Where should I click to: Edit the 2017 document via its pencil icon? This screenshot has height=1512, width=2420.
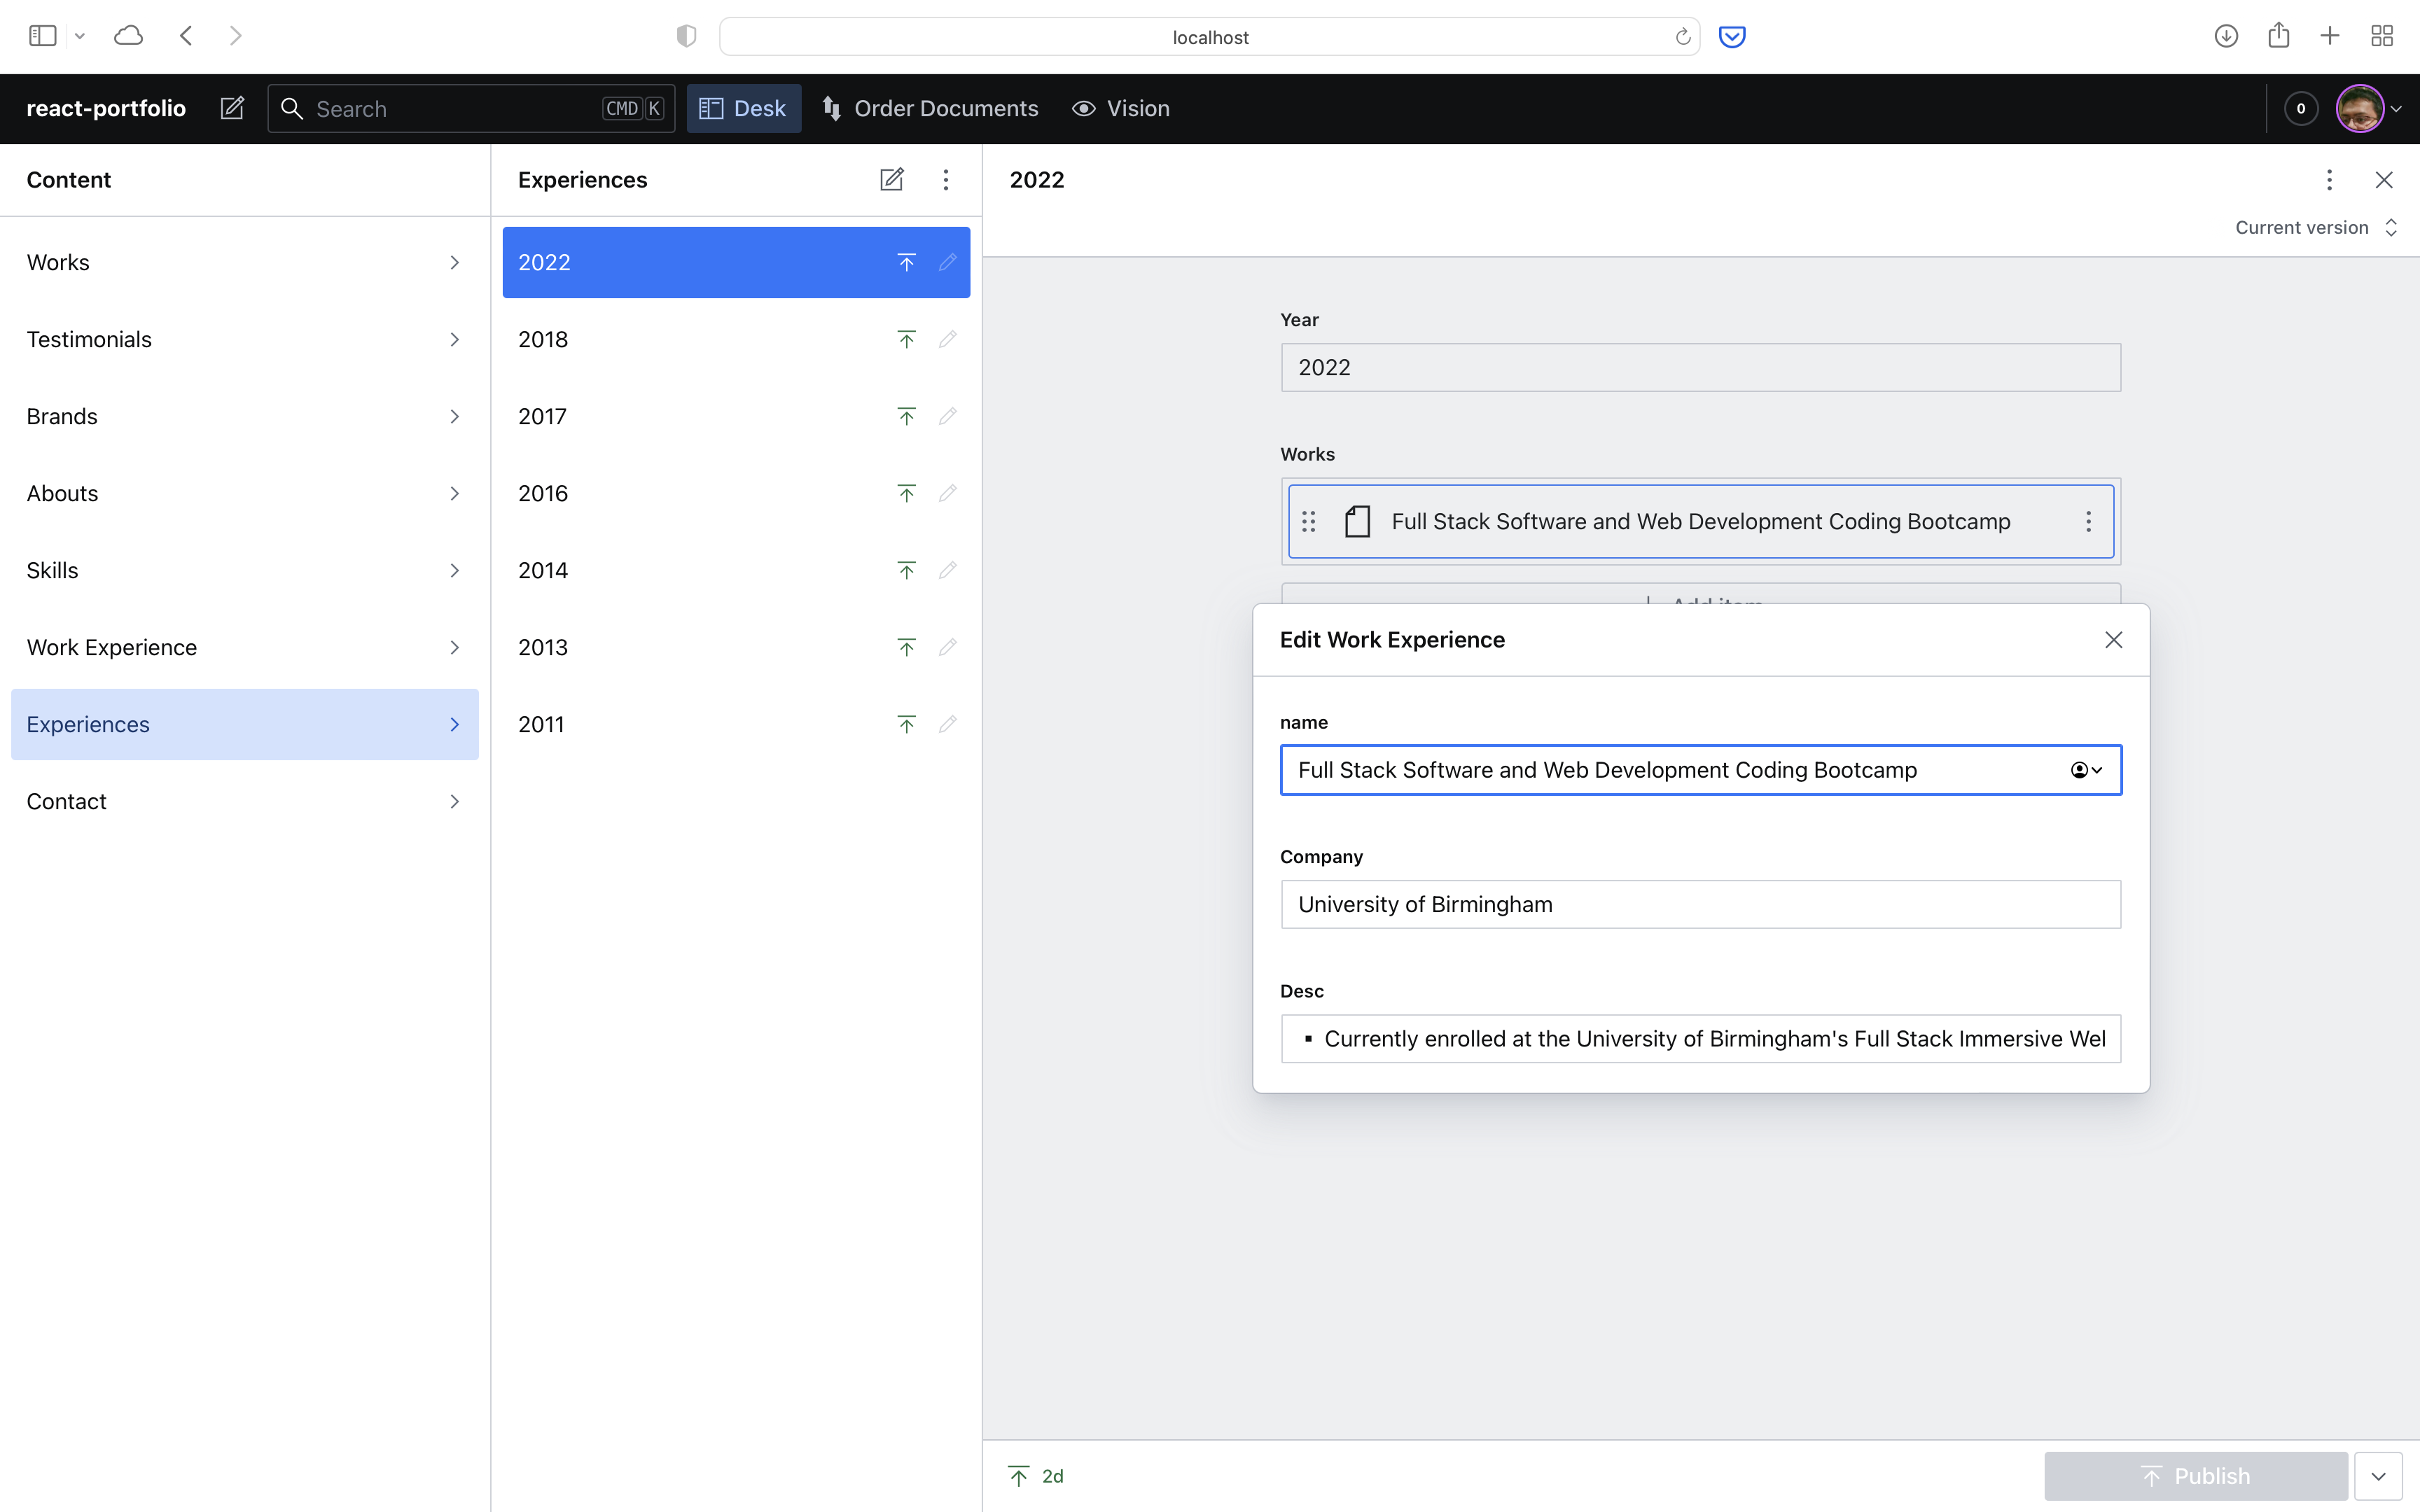(x=947, y=416)
